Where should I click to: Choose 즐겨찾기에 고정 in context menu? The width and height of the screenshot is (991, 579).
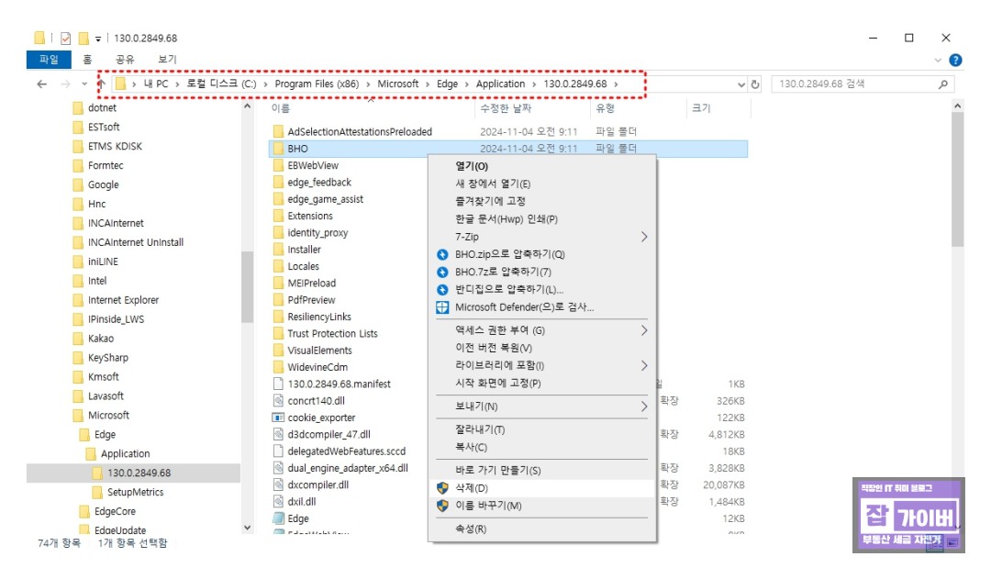[542, 201]
